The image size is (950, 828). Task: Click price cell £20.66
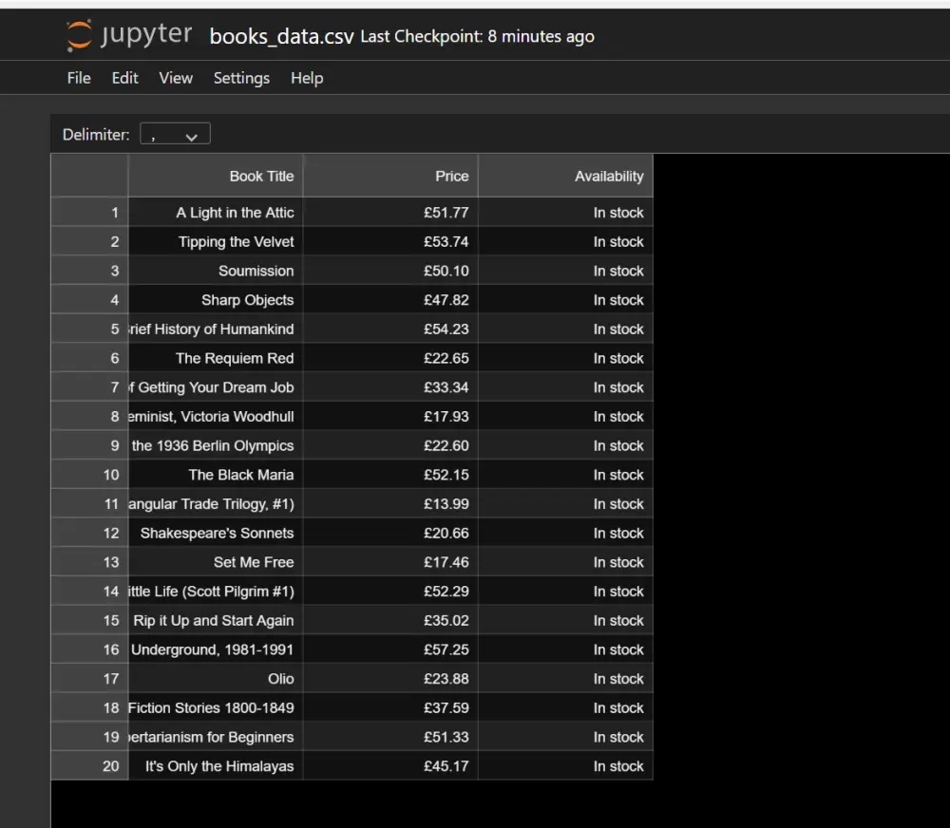coord(390,533)
